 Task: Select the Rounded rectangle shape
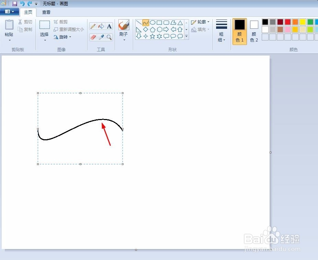point(166,23)
